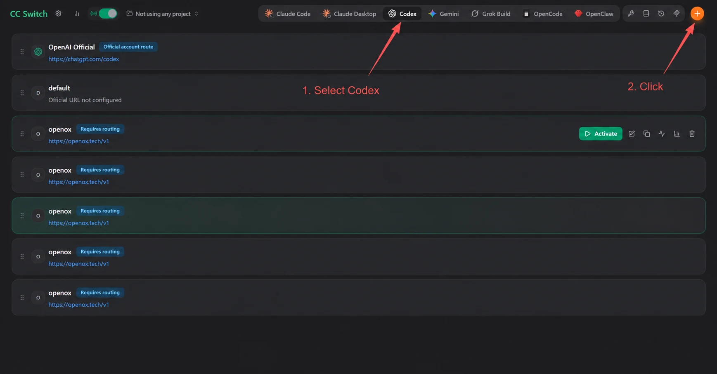Toggle the green proxy switch off
The width and height of the screenshot is (717, 374).
tap(108, 14)
